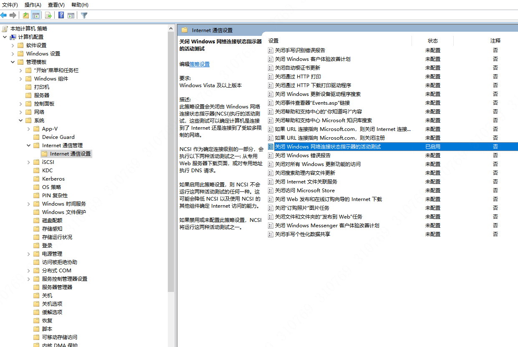Open the 帮助(H) menu
This screenshot has height=347, width=518.
click(x=80, y=5)
